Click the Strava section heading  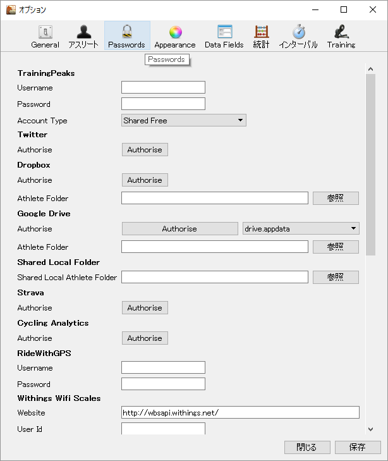(30, 293)
